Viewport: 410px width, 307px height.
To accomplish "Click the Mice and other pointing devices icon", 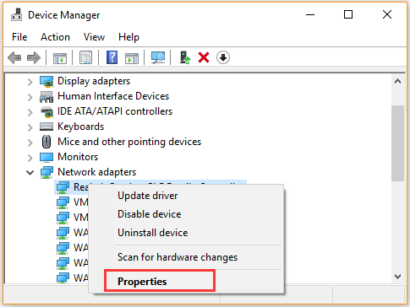I will coord(46,142).
